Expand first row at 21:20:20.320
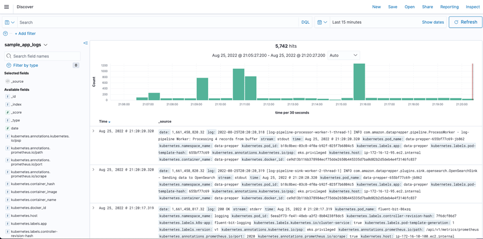 coord(93,131)
